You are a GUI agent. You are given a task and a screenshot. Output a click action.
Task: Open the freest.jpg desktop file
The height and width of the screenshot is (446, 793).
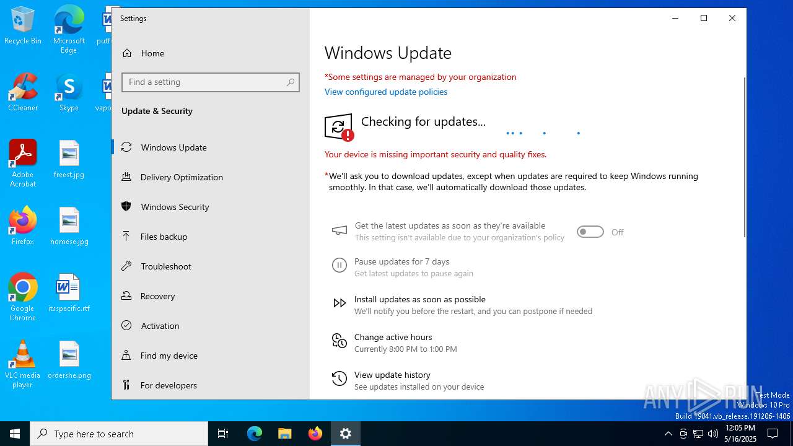pos(69,159)
